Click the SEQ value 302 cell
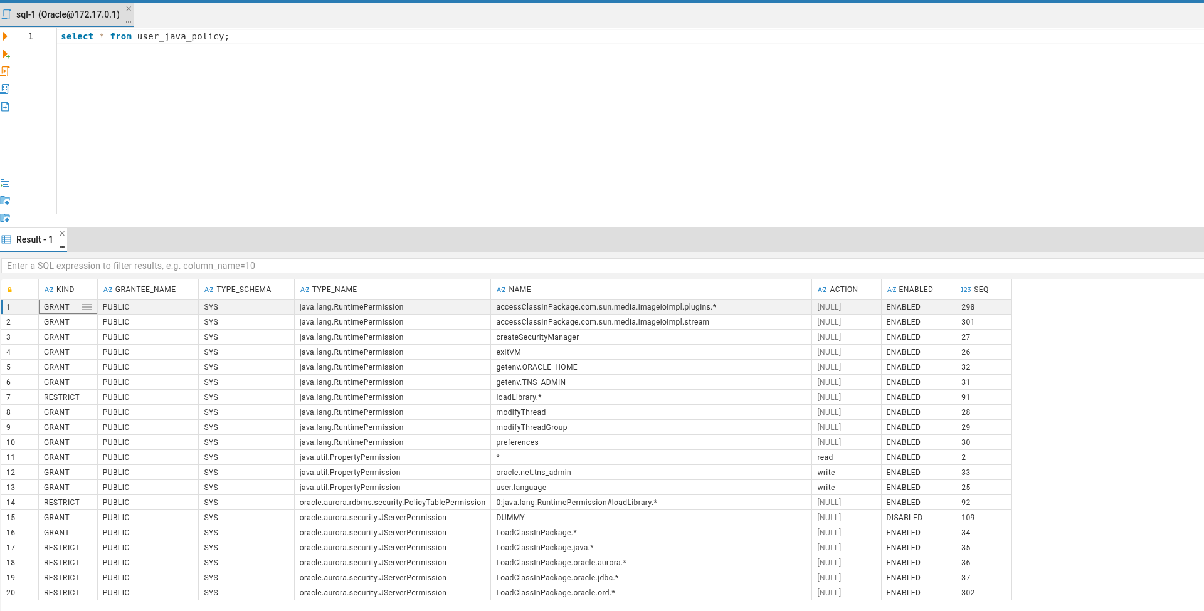1204x611 pixels. coord(984,593)
